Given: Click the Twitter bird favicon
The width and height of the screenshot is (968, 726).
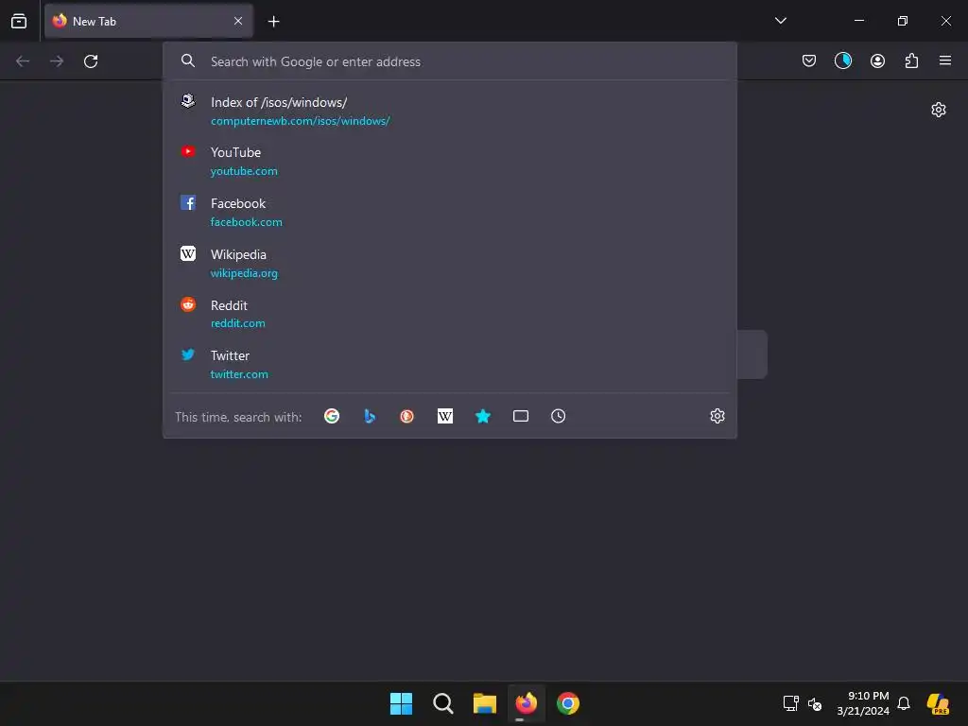Looking at the screenshot, I should tap(188, 354).
